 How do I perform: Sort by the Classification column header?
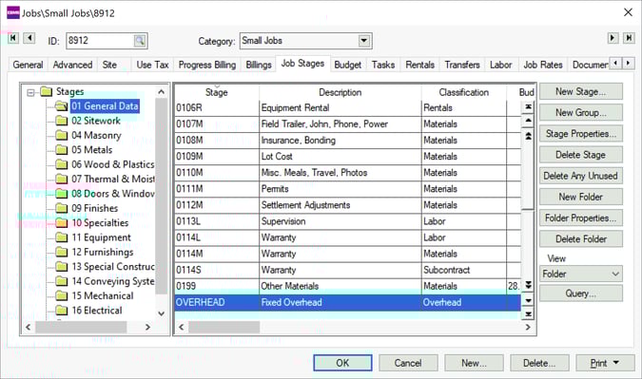464,92
